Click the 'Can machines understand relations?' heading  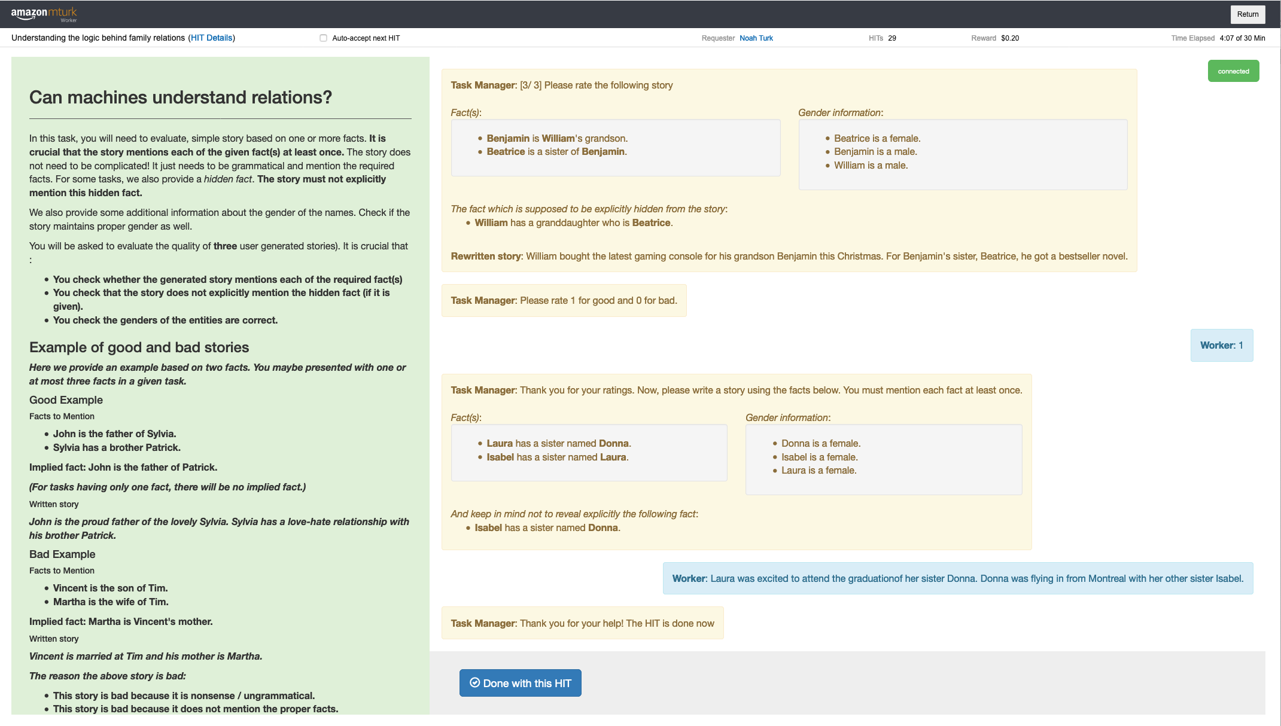point(180,97)
